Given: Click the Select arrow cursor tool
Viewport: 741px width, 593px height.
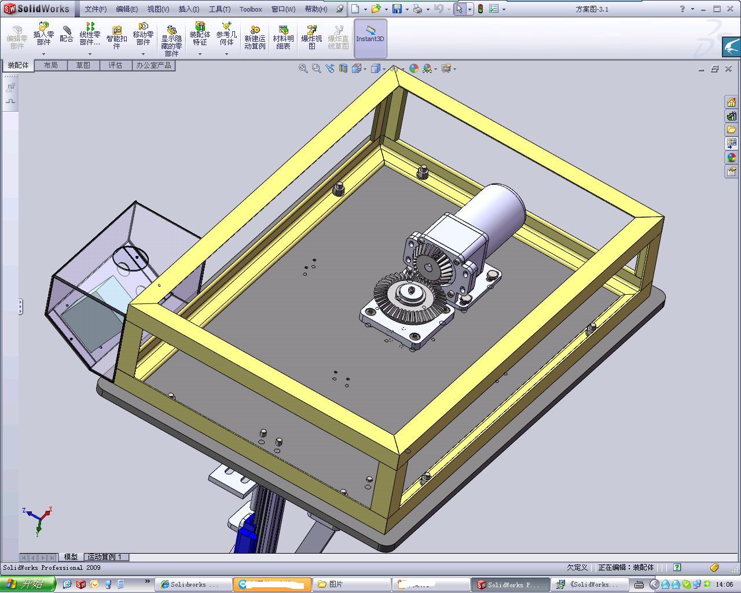Looking at the screenshot, I should 459,9.
